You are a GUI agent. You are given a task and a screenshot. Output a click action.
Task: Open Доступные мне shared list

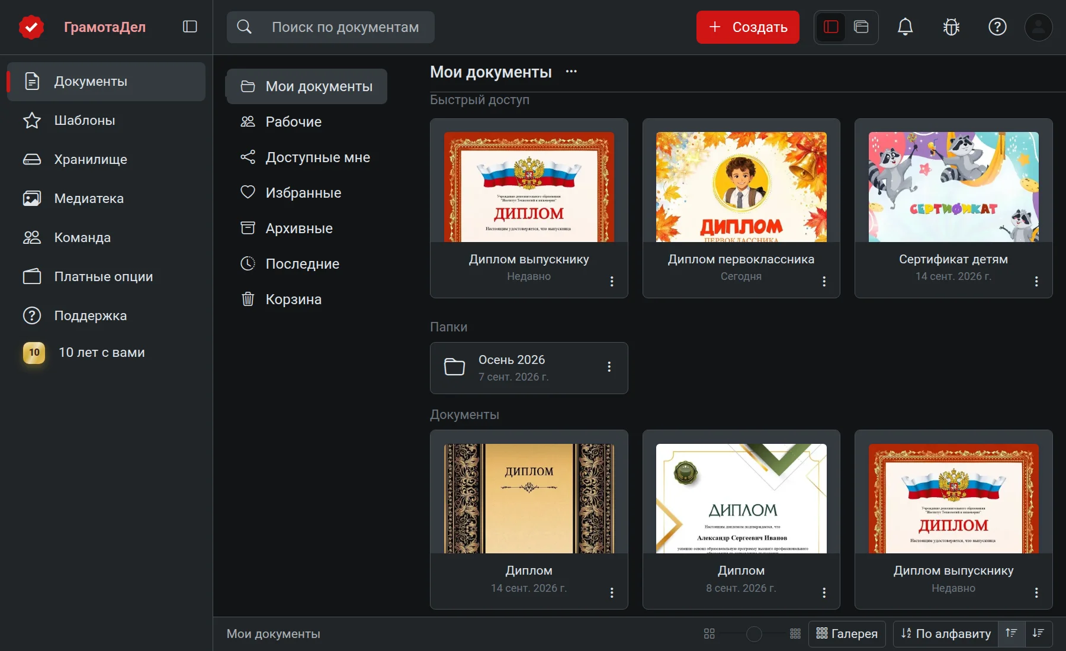(x=307, y=157)
